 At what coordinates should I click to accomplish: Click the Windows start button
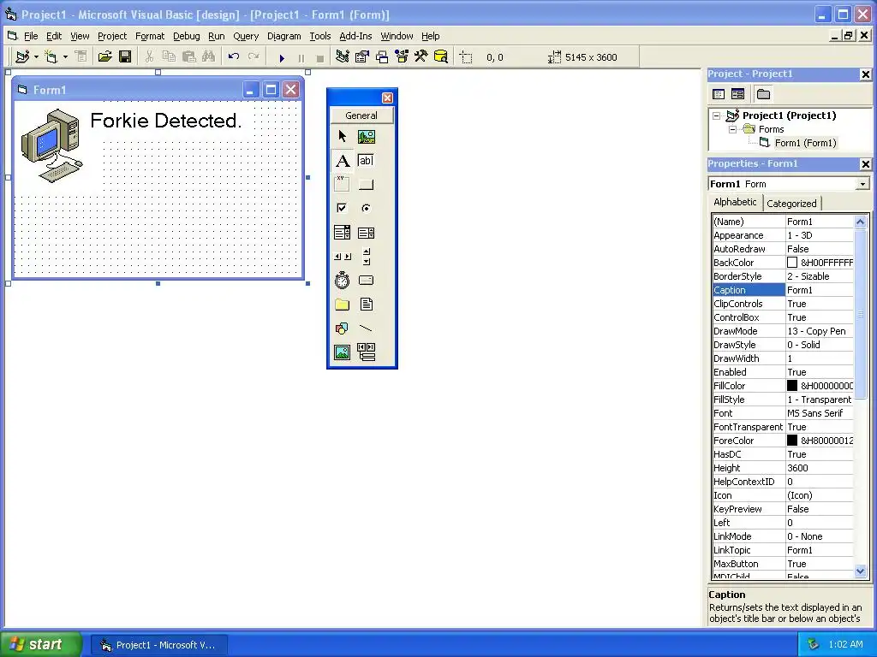point(40,644)
